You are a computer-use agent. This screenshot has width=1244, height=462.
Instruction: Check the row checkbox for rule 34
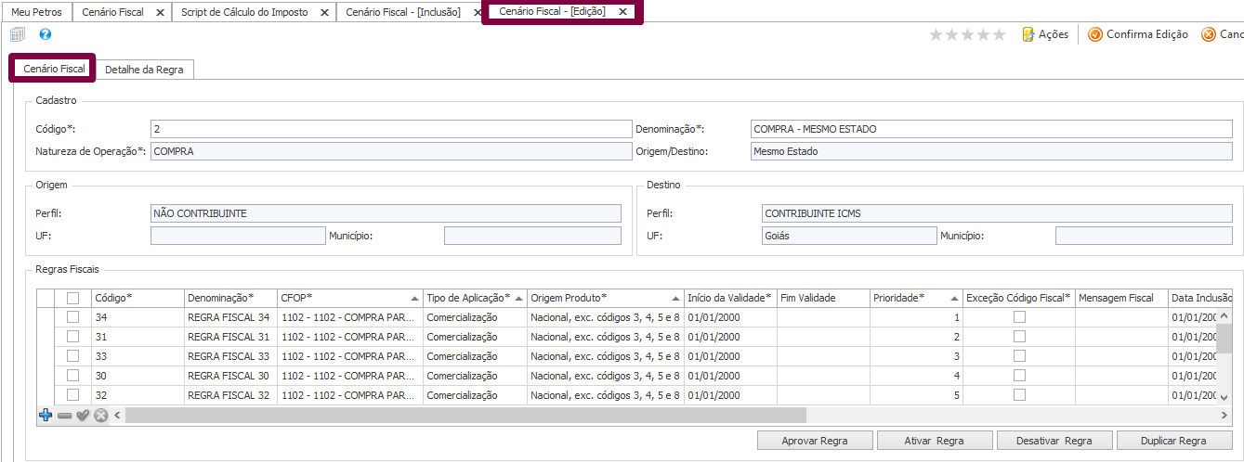[73, 317]
